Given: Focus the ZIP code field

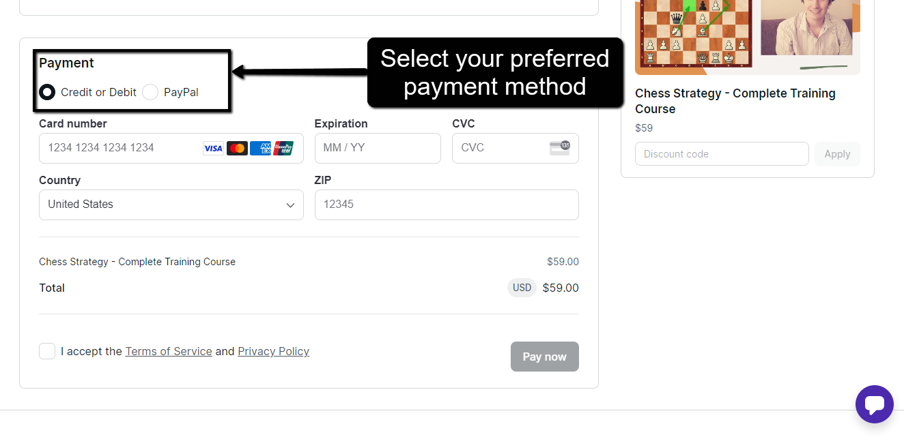Looking at the screenshot, I should (x=447, y=205).
